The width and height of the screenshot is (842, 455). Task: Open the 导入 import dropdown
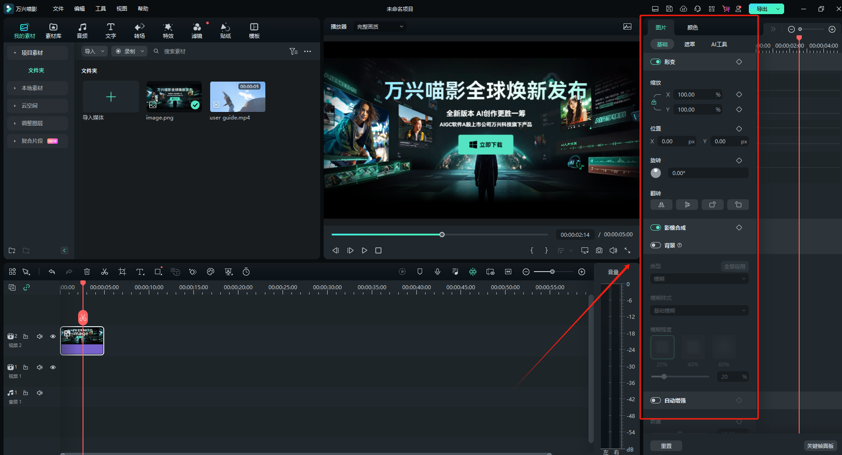point(94,51)
